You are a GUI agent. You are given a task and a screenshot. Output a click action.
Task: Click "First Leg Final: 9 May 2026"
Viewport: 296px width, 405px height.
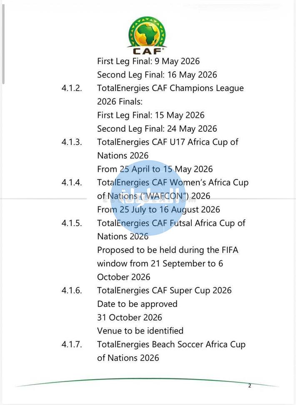148,61
